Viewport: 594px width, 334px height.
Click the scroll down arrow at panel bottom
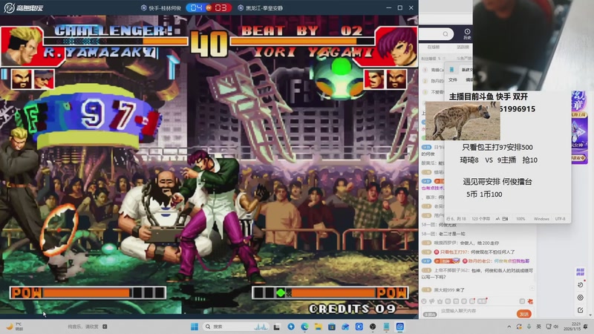pyautogui.click(x=590, y=315)
